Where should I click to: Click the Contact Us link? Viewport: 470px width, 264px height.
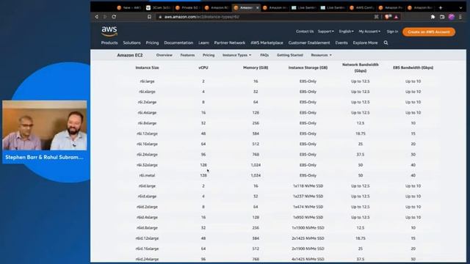(305, 32)
